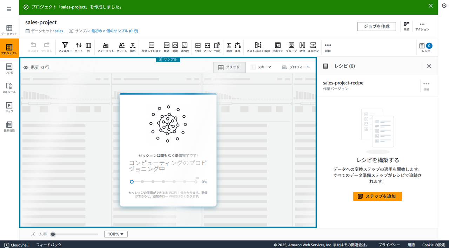
Task: Open the 関数 functions tool
Action: pos(229,47)
